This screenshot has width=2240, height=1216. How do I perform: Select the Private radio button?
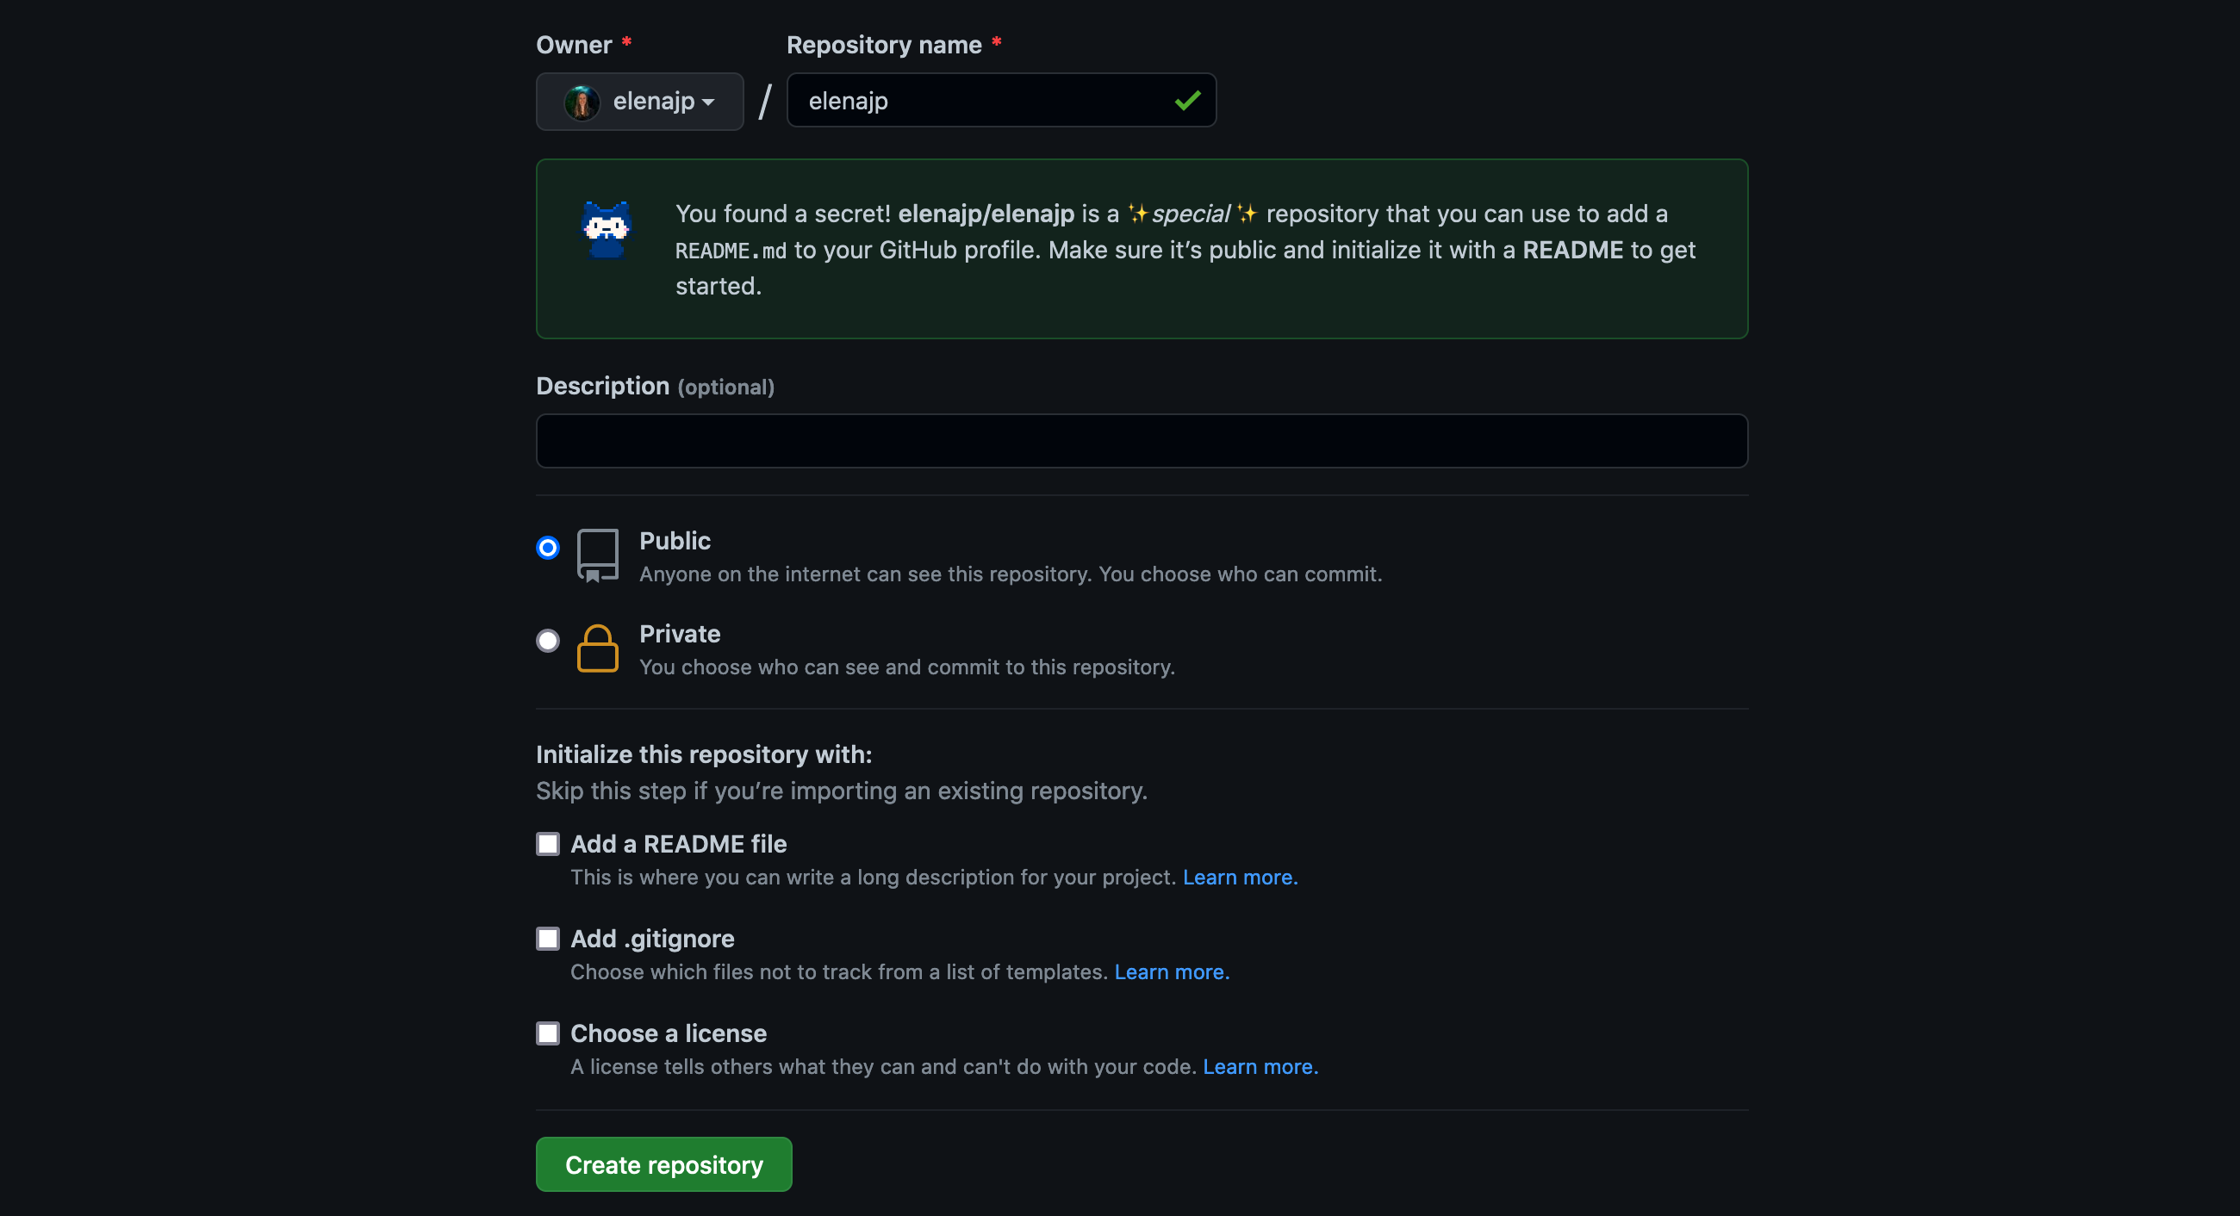548,641
